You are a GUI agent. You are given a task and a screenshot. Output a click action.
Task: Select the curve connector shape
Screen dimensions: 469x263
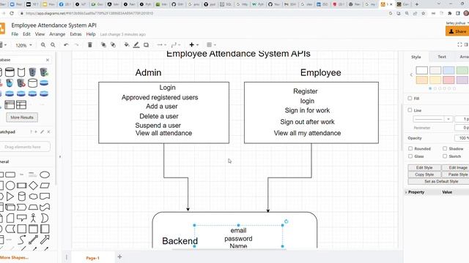(x=22, y=240)
